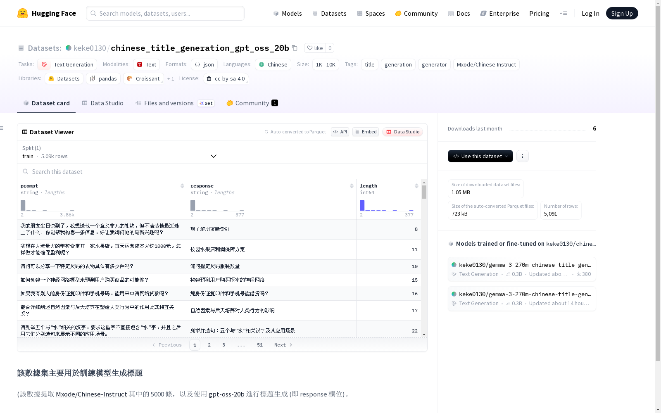This screenshot has width=661, height=413.
Task: Click the Chinese language globe tag
Action: click(273, 64)
